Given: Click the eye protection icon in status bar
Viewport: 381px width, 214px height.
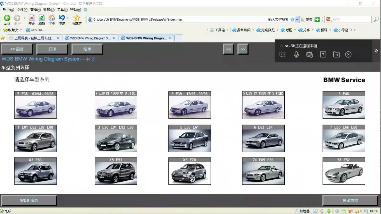Looking at the screenshot, I should coord(350,211).
